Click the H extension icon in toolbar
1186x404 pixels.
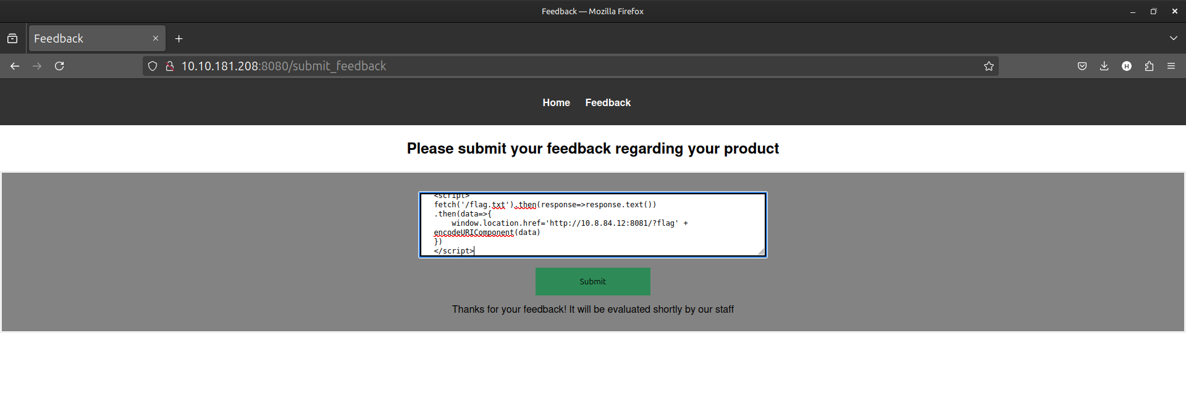point(1127,66)
